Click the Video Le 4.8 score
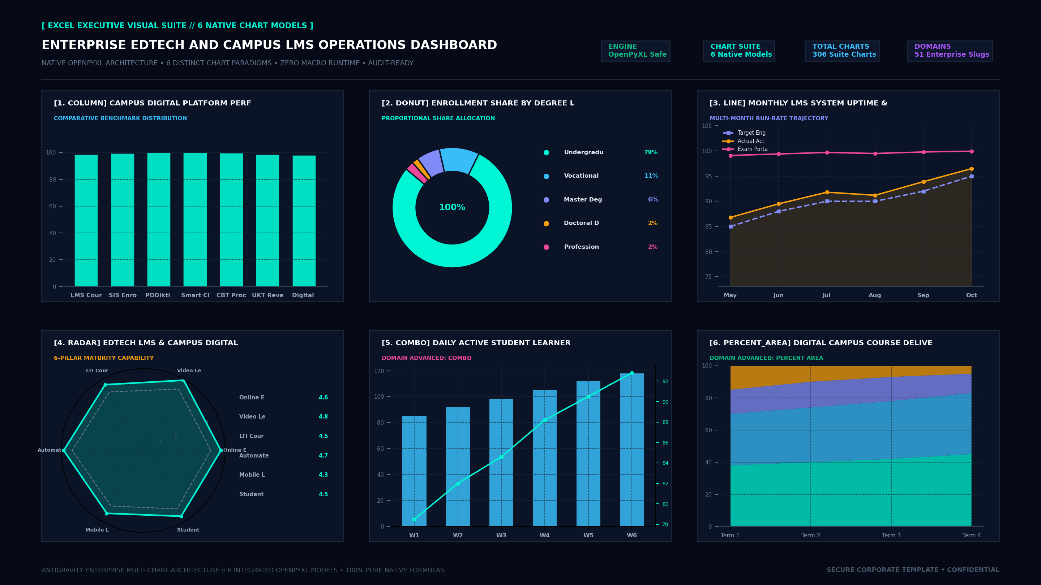The height and width of the screenshot is (585, 1041). point(323,417)
